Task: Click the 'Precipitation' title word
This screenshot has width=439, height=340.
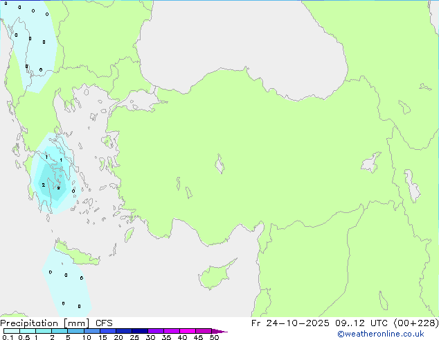Action: point(29,323)
